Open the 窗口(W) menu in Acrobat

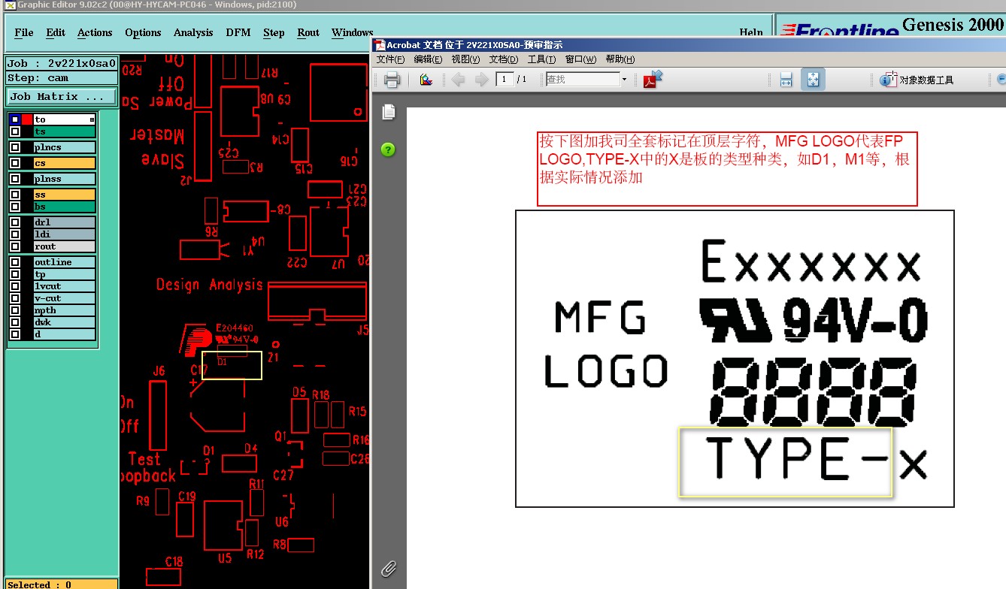(x=580, y=59)
